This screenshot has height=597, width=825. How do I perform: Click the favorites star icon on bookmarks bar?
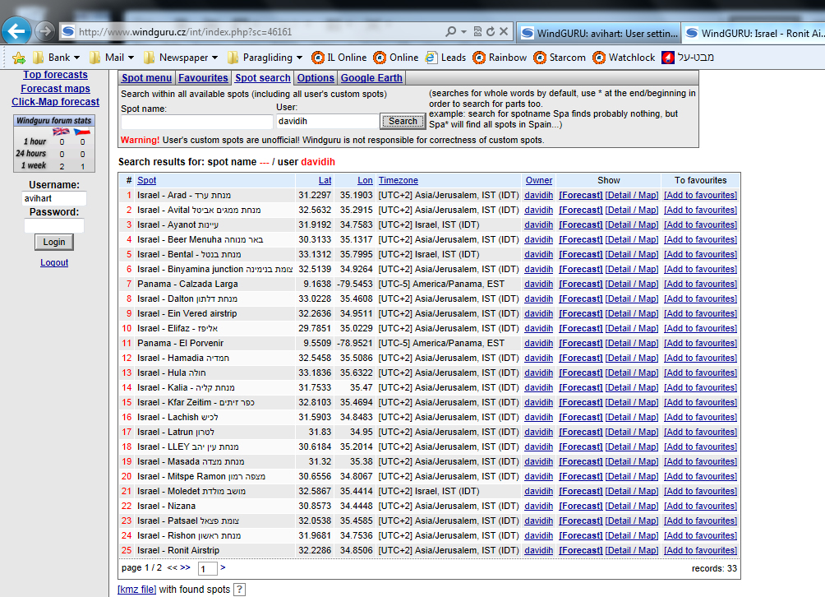point(18,58)
